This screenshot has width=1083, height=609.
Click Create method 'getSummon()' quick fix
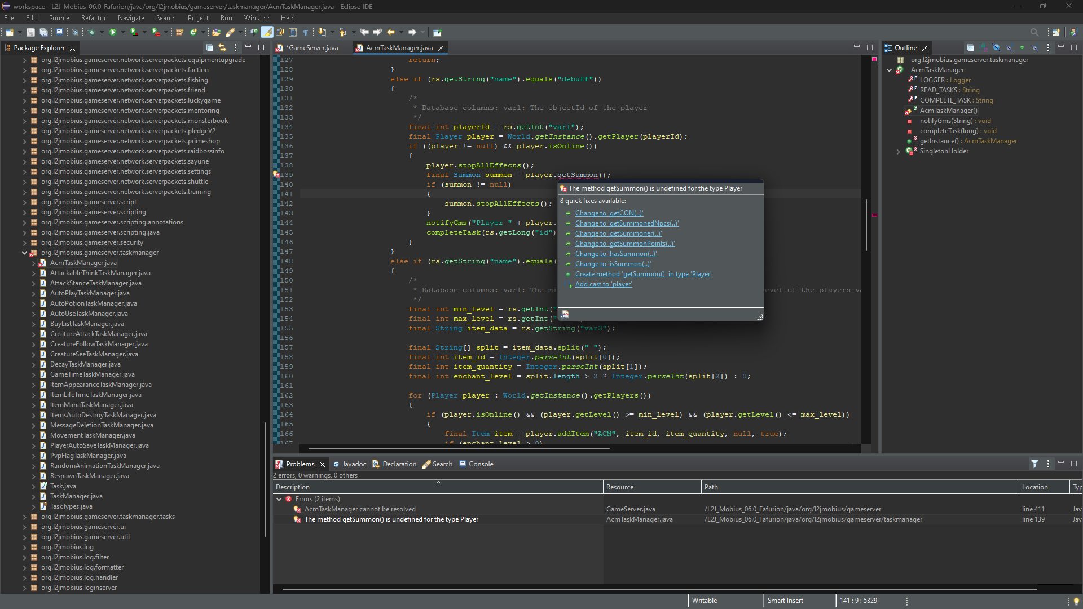pos(643,275)
